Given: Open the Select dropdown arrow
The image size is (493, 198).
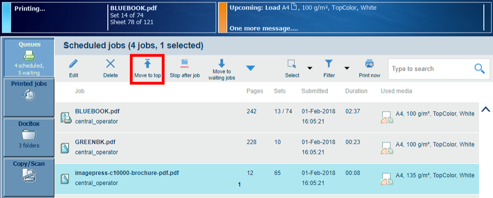Looking at the screenshot, I should 310,69.
